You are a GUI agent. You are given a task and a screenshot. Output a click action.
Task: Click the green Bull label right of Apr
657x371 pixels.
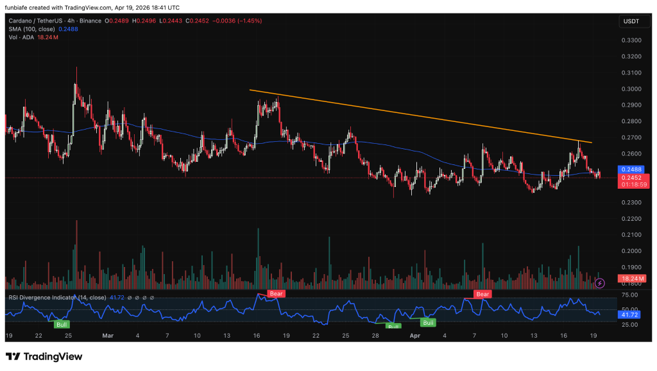(x=428, y=322)
